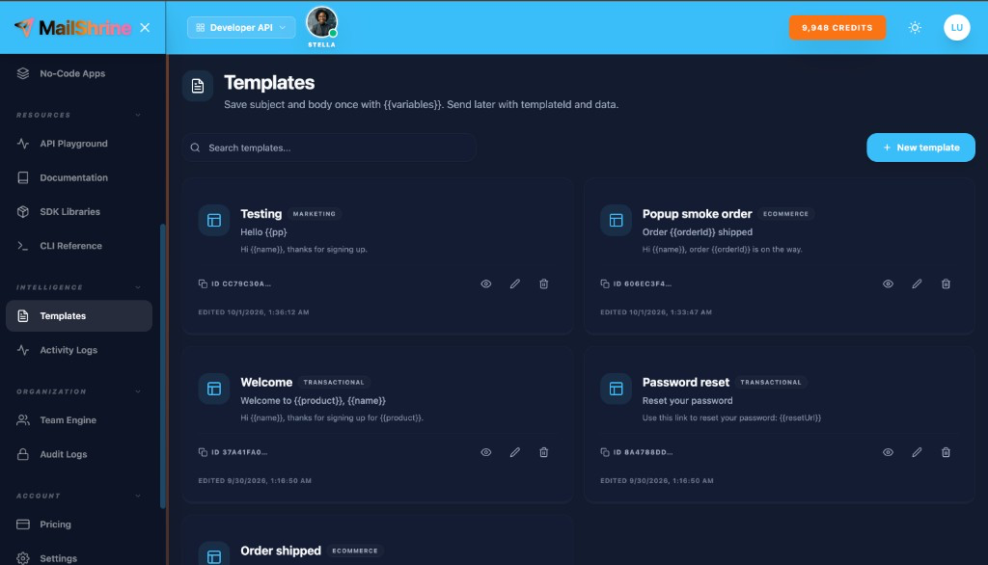Click the Testing template title

coord(261,214)
